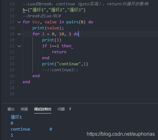Click the end keyword on line 26
The height and width of the screenshot is (140, 158).
click(36, 76)
